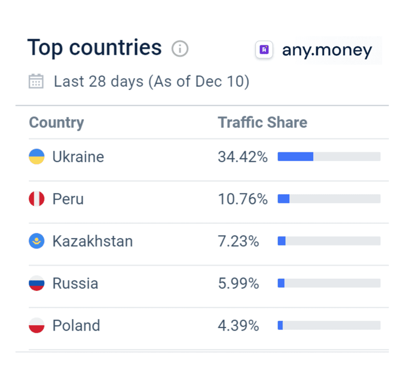Click the Poland flag icon
The image size is (416, 374).
36,325
